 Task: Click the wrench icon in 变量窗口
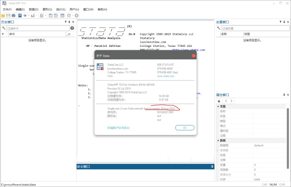[x=218, y=28]
